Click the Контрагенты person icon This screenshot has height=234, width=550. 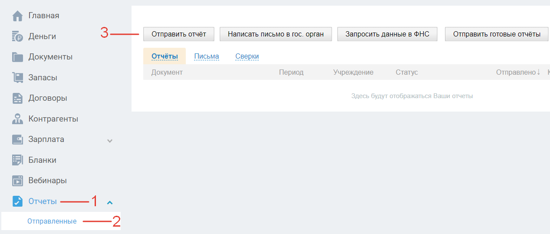click(17, 119)
